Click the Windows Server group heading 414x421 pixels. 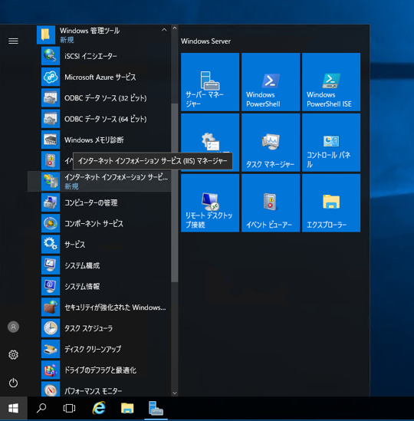point(205,41)
